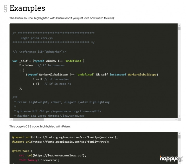Click the '@font-face {' rule line
Viewport: 186px width, 164px height.
22,151
